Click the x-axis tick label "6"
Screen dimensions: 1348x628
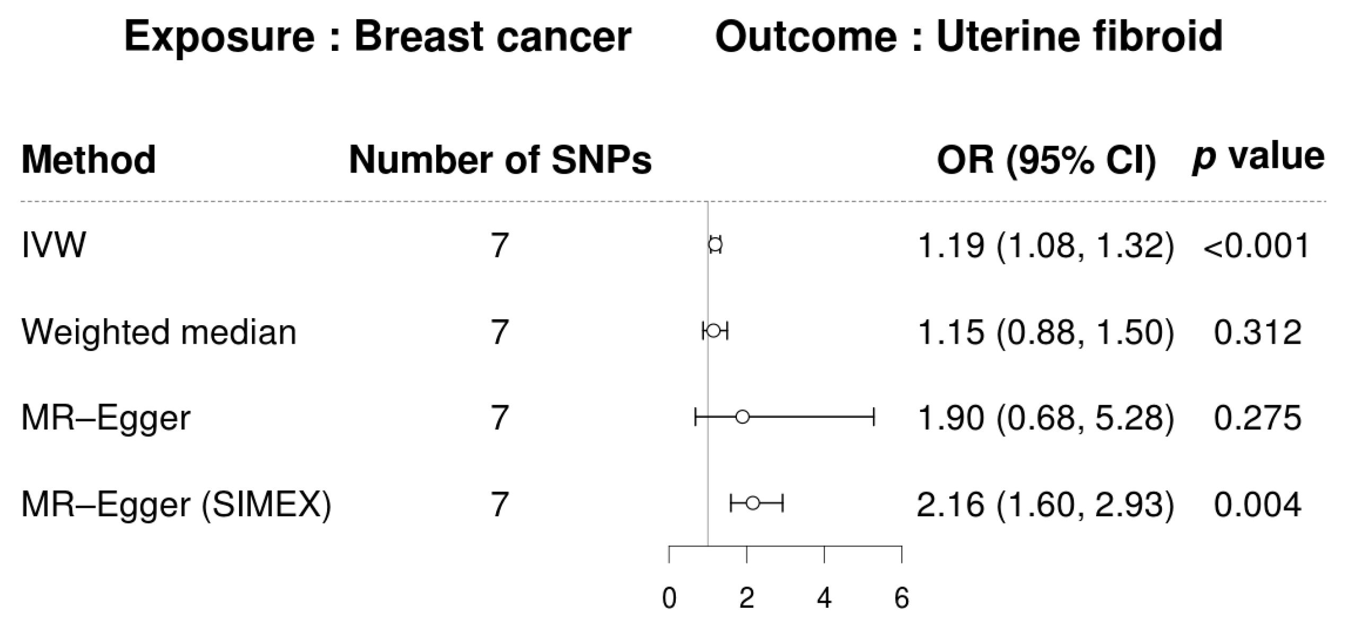(902, 598)
